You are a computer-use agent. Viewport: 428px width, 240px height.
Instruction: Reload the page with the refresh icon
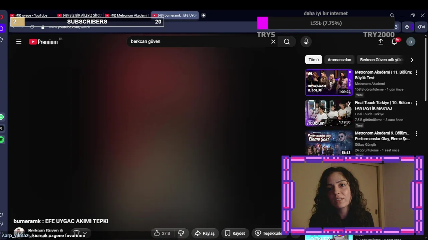pos(32,27)
